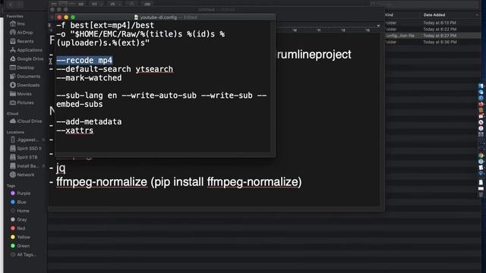
Task: Open the ruler tab-stop dropdown triangle in TextEdit
Action: coord(378,26)
